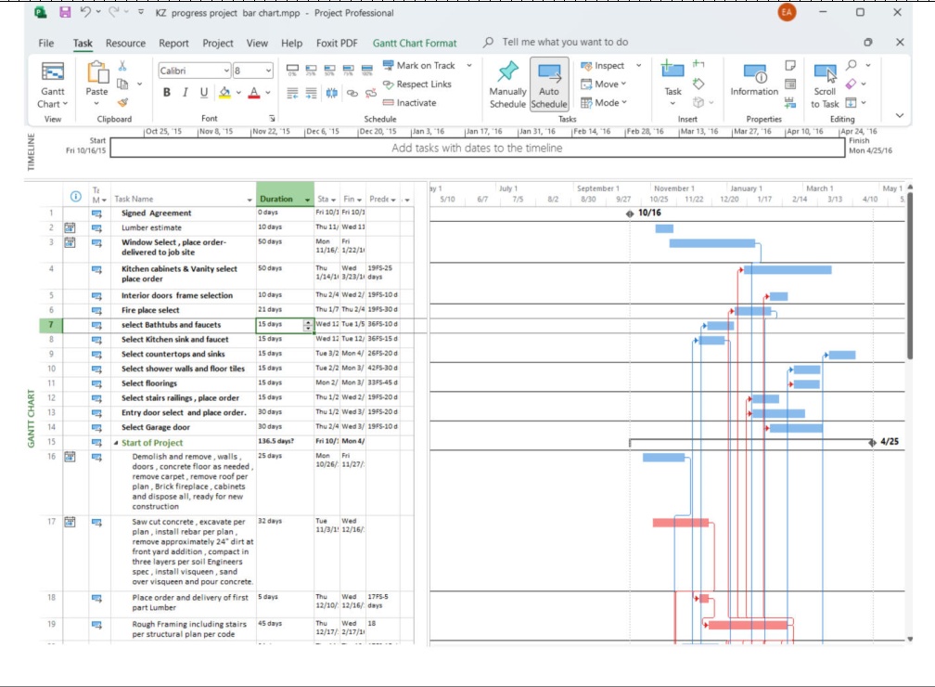Screen dimensions: 935x687
Task: Click the Outdent Task icon
Action: (292, 93)
